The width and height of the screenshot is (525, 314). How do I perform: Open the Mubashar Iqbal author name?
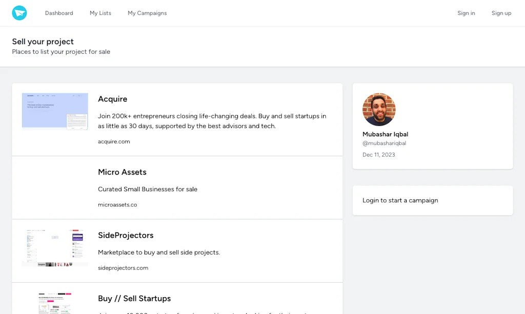click(x=385, y=134)
